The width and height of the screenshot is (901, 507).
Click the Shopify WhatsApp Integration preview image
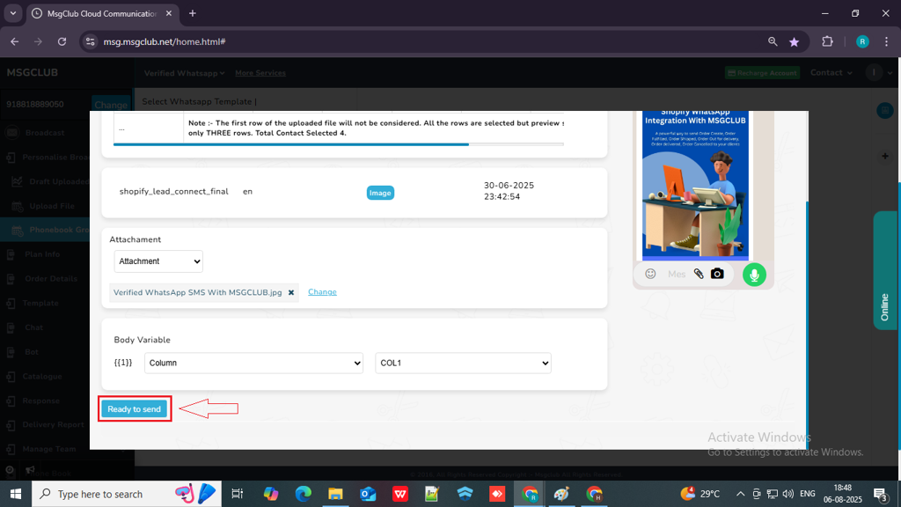click(695, 185)
